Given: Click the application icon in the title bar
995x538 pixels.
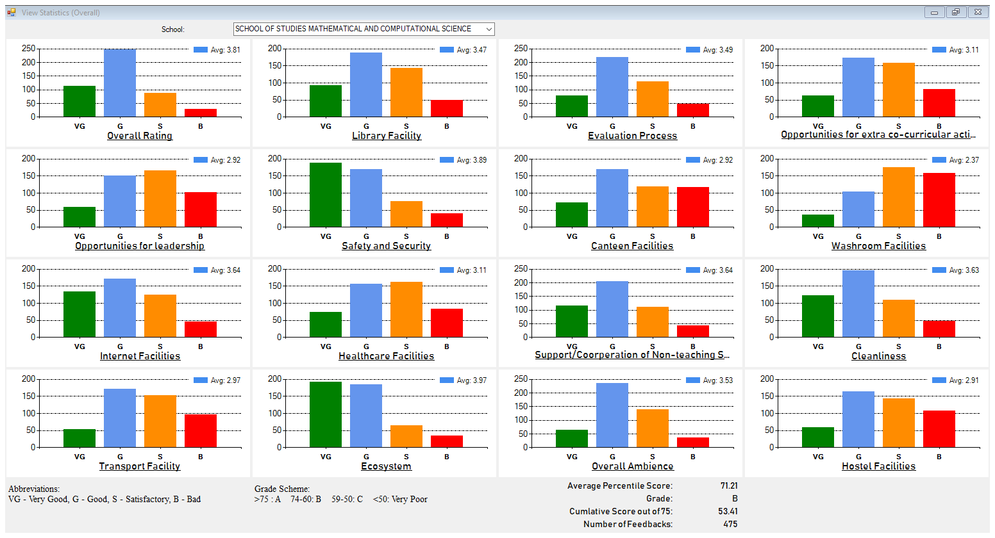Looking at the screenshot, I should coord(12,12).
